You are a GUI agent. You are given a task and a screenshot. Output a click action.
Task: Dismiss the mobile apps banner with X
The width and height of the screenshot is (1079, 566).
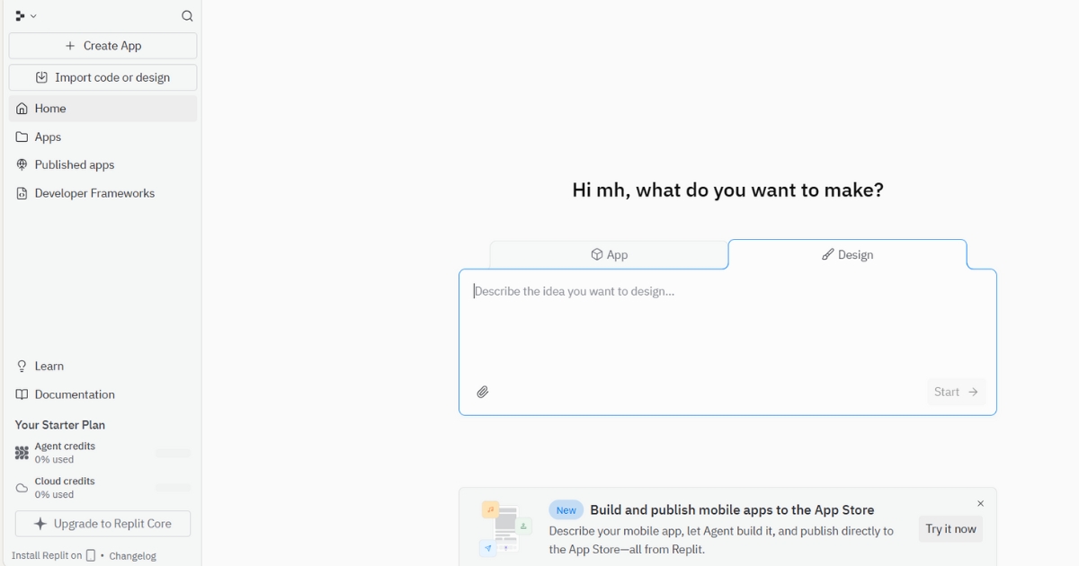[980, 504]
